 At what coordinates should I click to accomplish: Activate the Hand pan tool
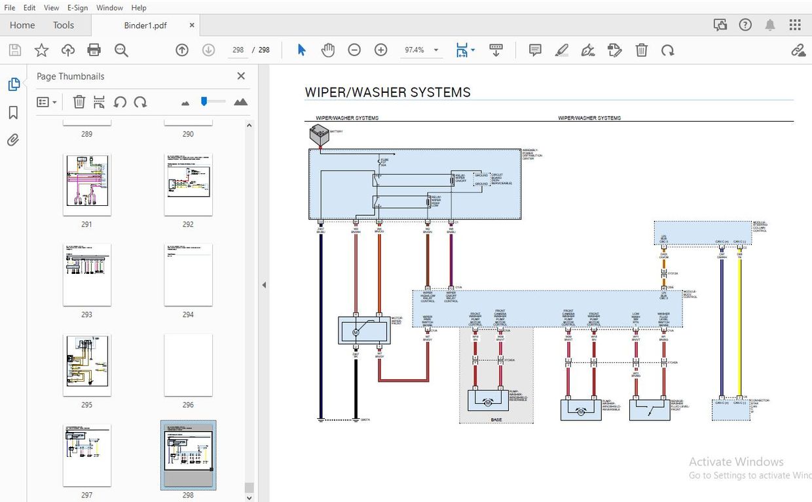328,50
